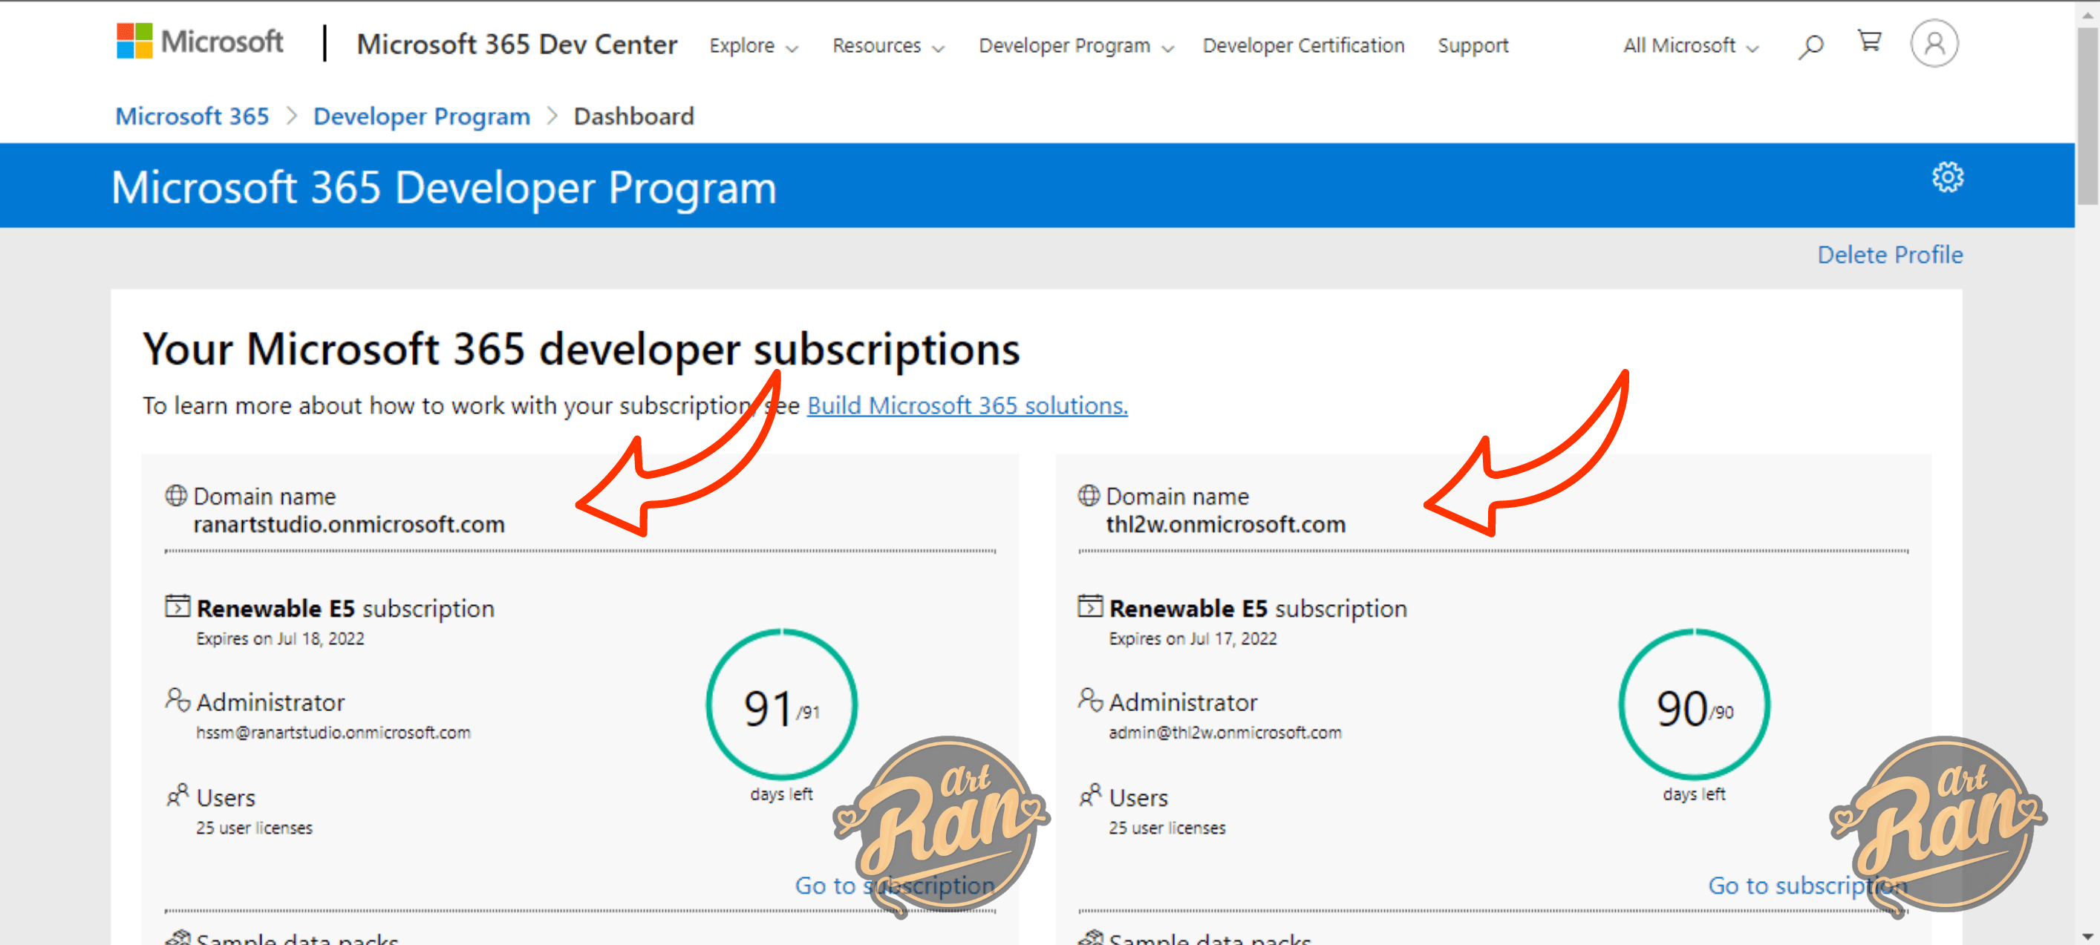Click scrollbar down arrow
Image resolution: width=2100 pixels, height=945 pixels.
[2087, 937]
